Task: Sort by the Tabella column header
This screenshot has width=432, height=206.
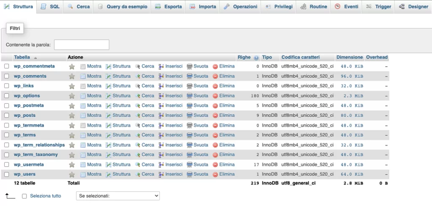Action: [22, 57]
